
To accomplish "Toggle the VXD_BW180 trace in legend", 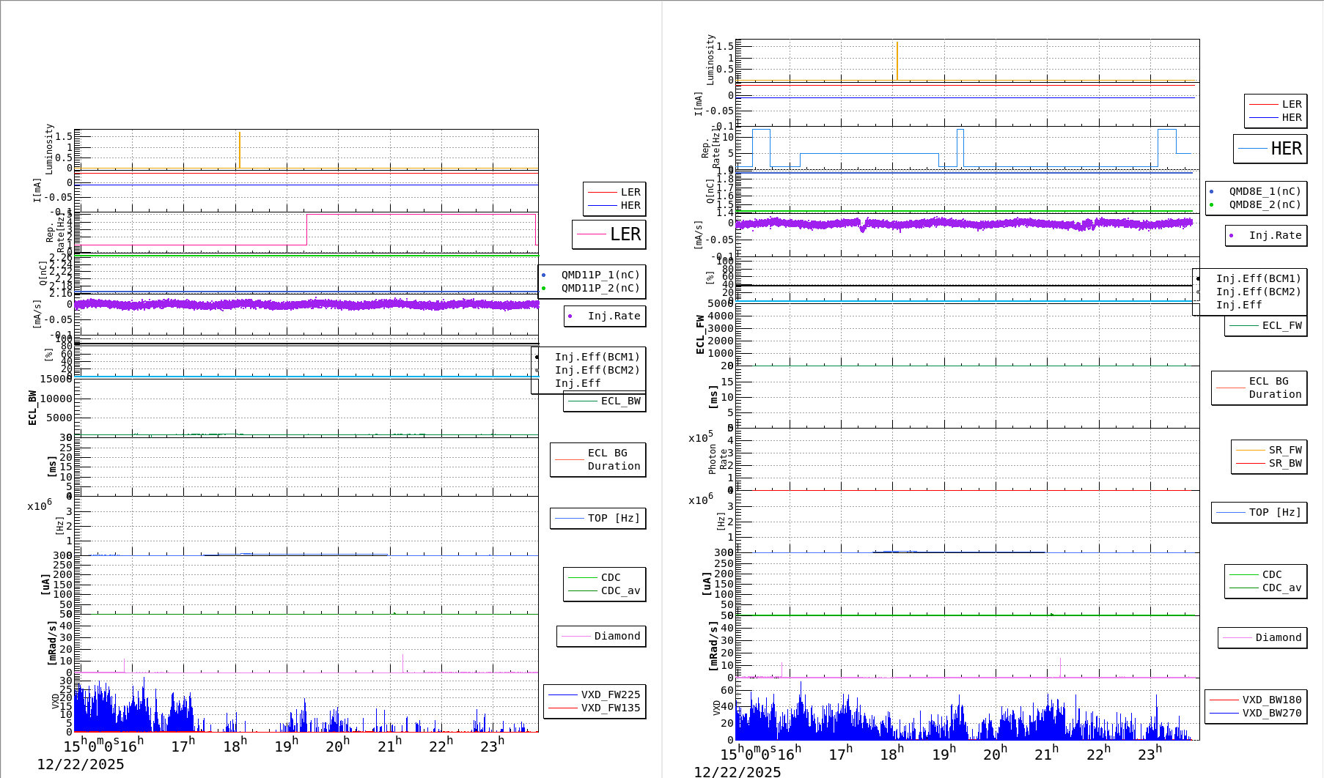I will tap(1273, 700).
